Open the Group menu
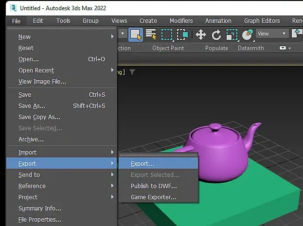 coord(90,21)
